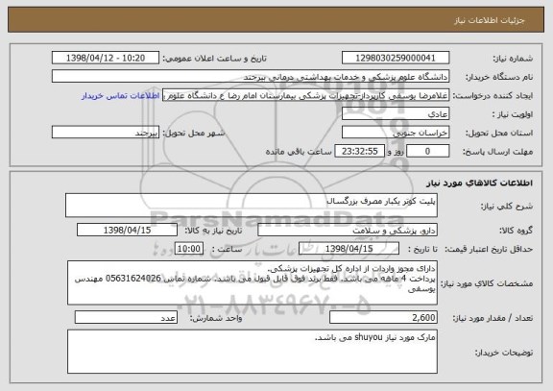Click the remaining time field 23:32:55
553x391 pixels.
pyautogui.click(x=359, y=152)
